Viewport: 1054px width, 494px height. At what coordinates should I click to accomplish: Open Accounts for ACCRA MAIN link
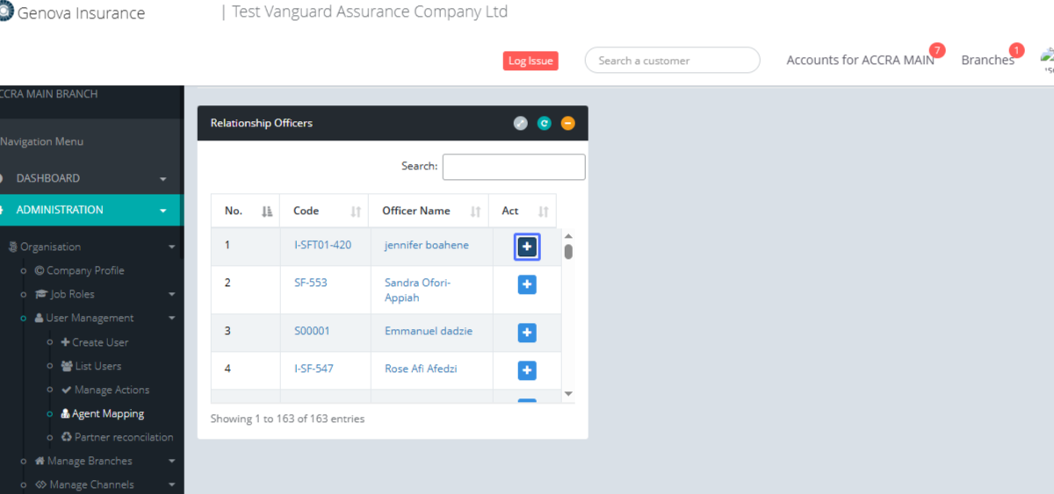(x=860, y=61)
